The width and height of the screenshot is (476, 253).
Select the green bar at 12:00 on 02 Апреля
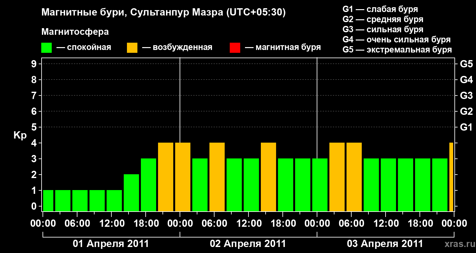coord(251,185)
